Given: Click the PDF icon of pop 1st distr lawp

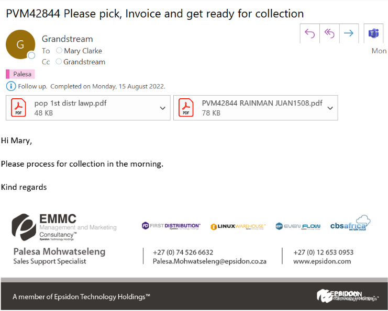Looking at the screenshot, I should (x=19, y=108).
